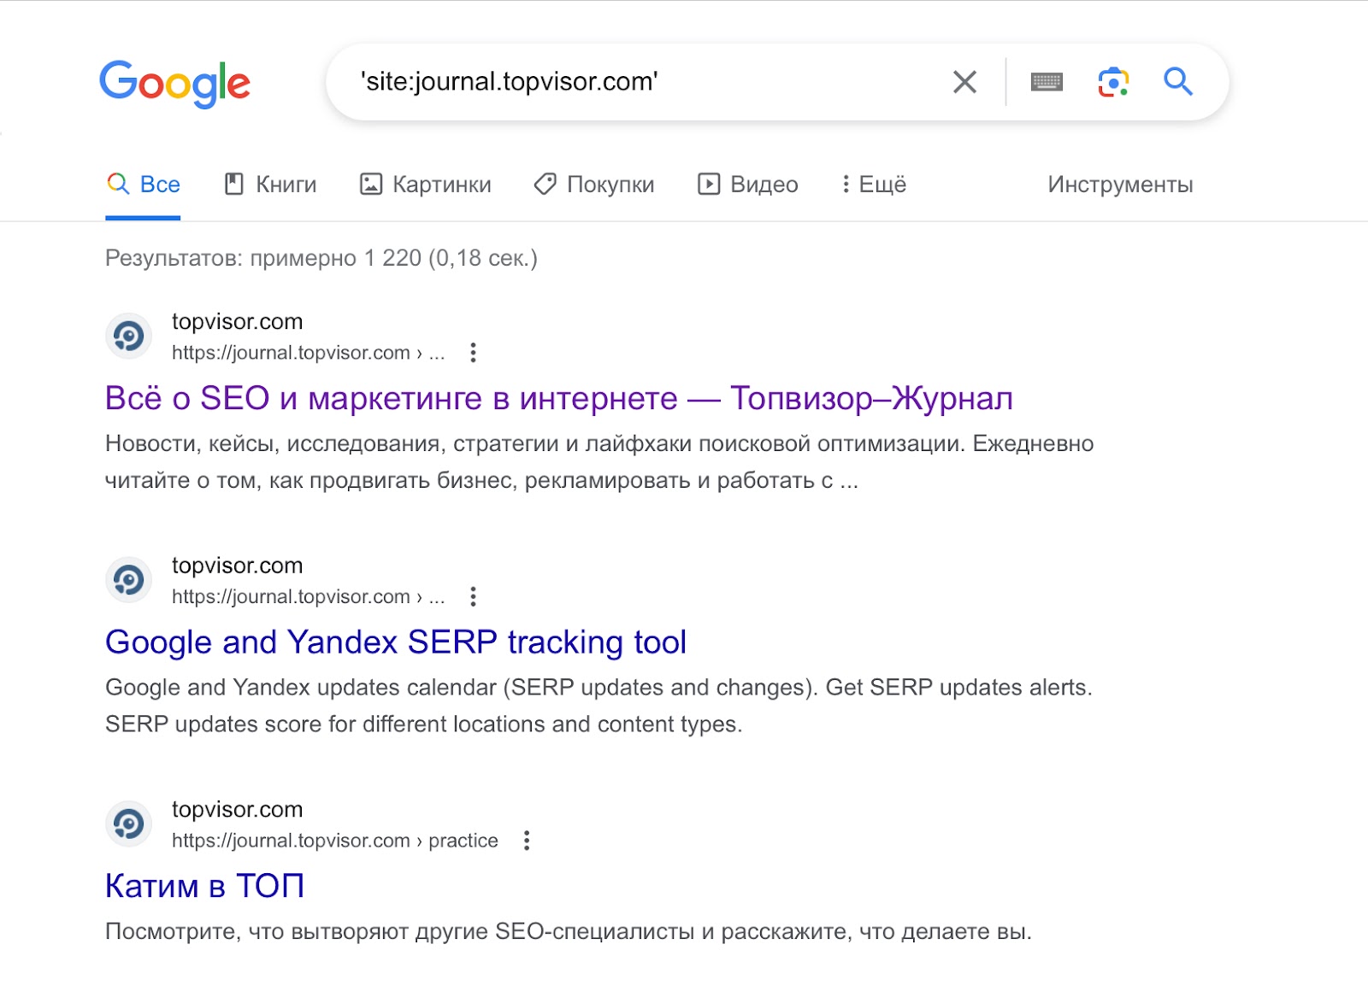Image resolution: width=1368 pixels, height=985 pixels.
Task: Click the Книги tab bookmark icon
Action: point(233,184)
